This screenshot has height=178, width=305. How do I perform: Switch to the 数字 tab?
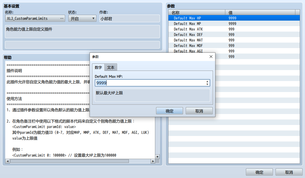(98, 67)
